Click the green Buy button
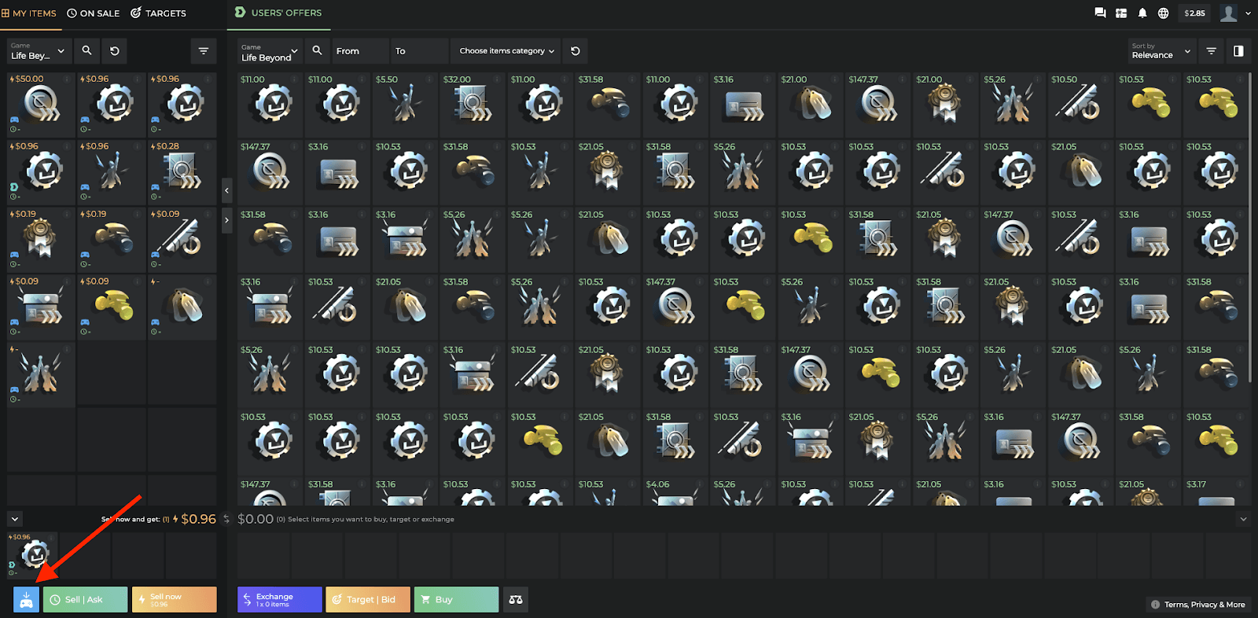1258x618 pixels. (x=456, y=599)
